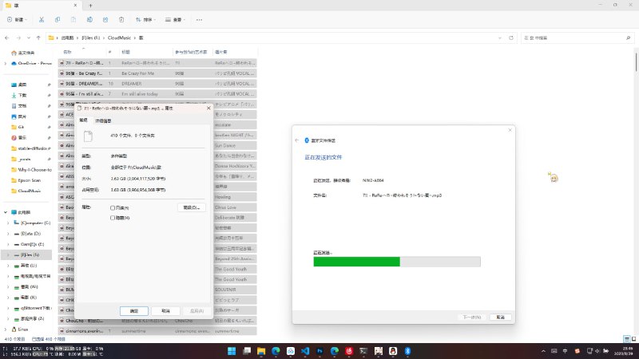Viewport: 639px width, 359px height.
Task: Open the Terminal icon on the taskbar
Action: click(x=363, y=351)
